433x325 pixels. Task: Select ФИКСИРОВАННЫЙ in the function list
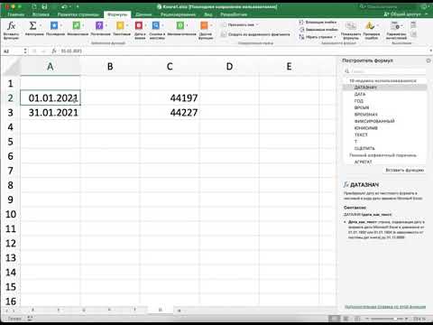(385, 121)
